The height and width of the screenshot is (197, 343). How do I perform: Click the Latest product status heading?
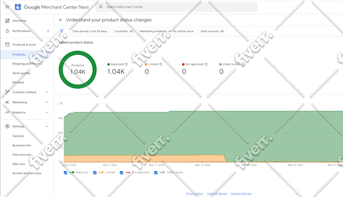[x=76, y=42]
